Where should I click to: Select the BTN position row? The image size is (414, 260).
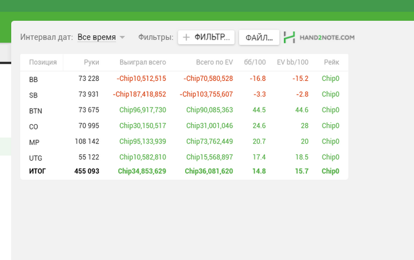click(184, 110)
